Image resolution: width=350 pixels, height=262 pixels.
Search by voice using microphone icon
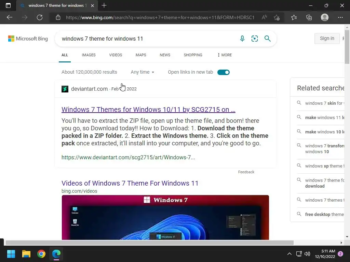(x=242, y=39)
